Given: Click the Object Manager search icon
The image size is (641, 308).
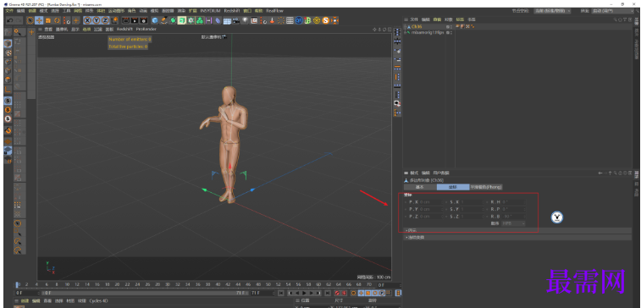Looking at the screenshot, I should pyautogui.click(x=615, y=19).
